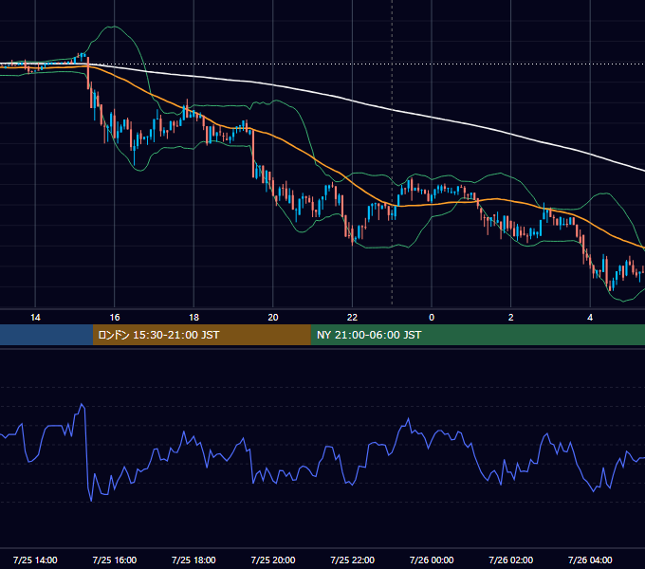The image size is (645, 569).
Task: Click the 7/25 22:00 oscillator time label
Action: point(353,560)
